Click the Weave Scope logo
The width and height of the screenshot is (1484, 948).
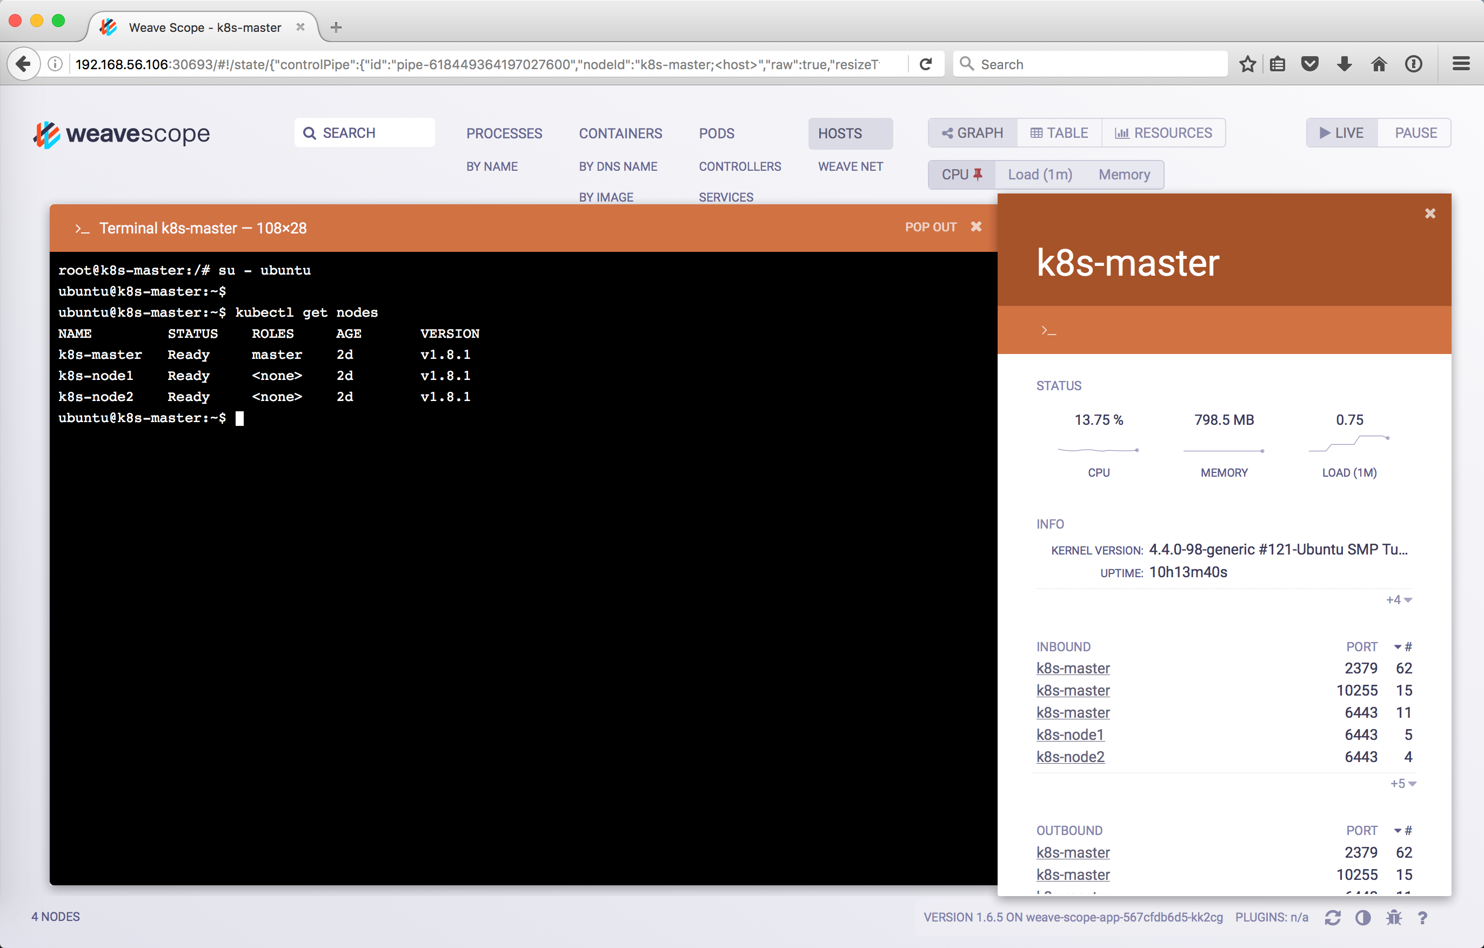coord(122,133)
